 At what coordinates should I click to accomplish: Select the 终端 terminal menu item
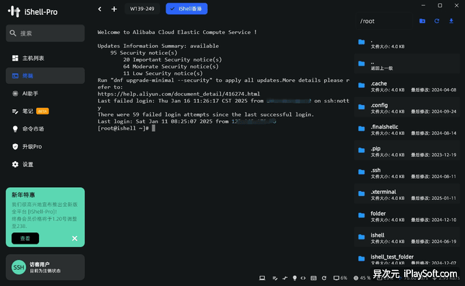point(45,76)
